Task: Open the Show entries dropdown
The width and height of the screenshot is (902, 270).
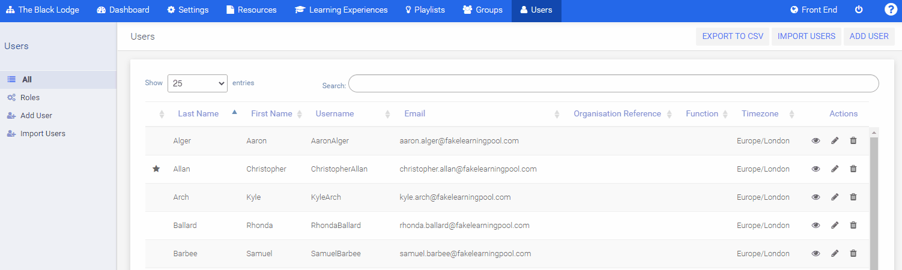Action: pyautogui.click(x=197, y=83)
